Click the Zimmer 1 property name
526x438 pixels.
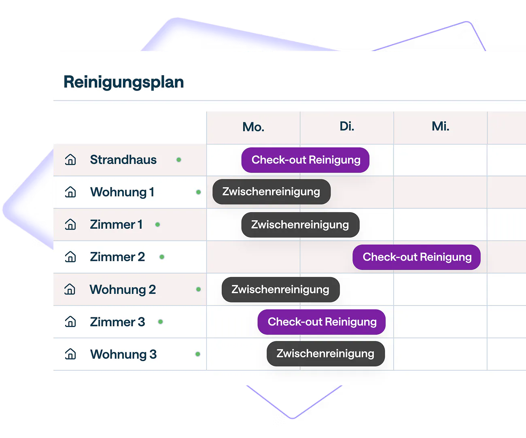pyautogui.click(x=116, y=224)
